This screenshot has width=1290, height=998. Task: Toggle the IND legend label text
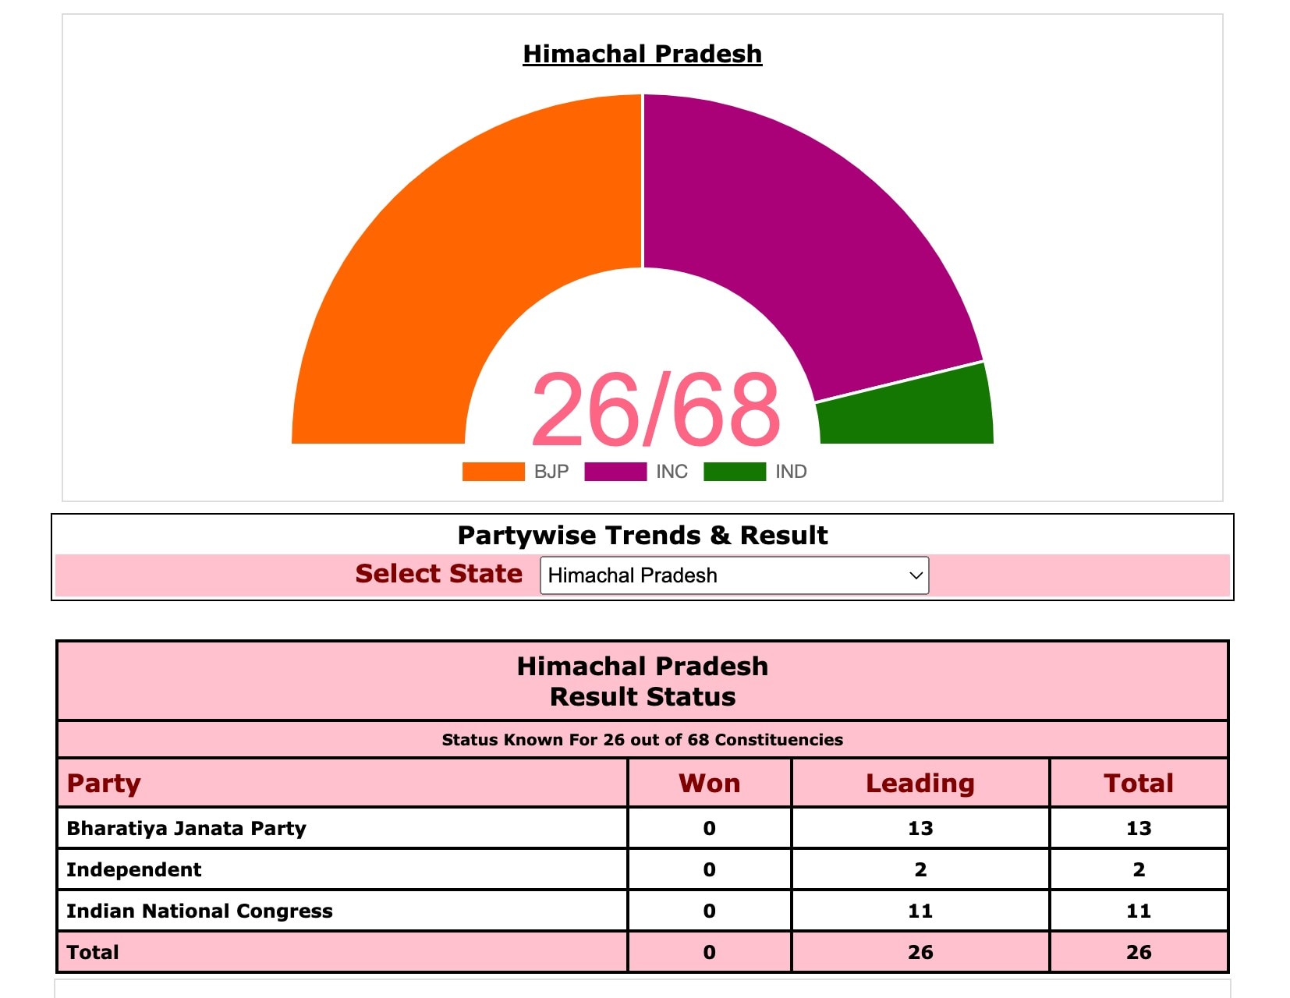click(791, 472)
